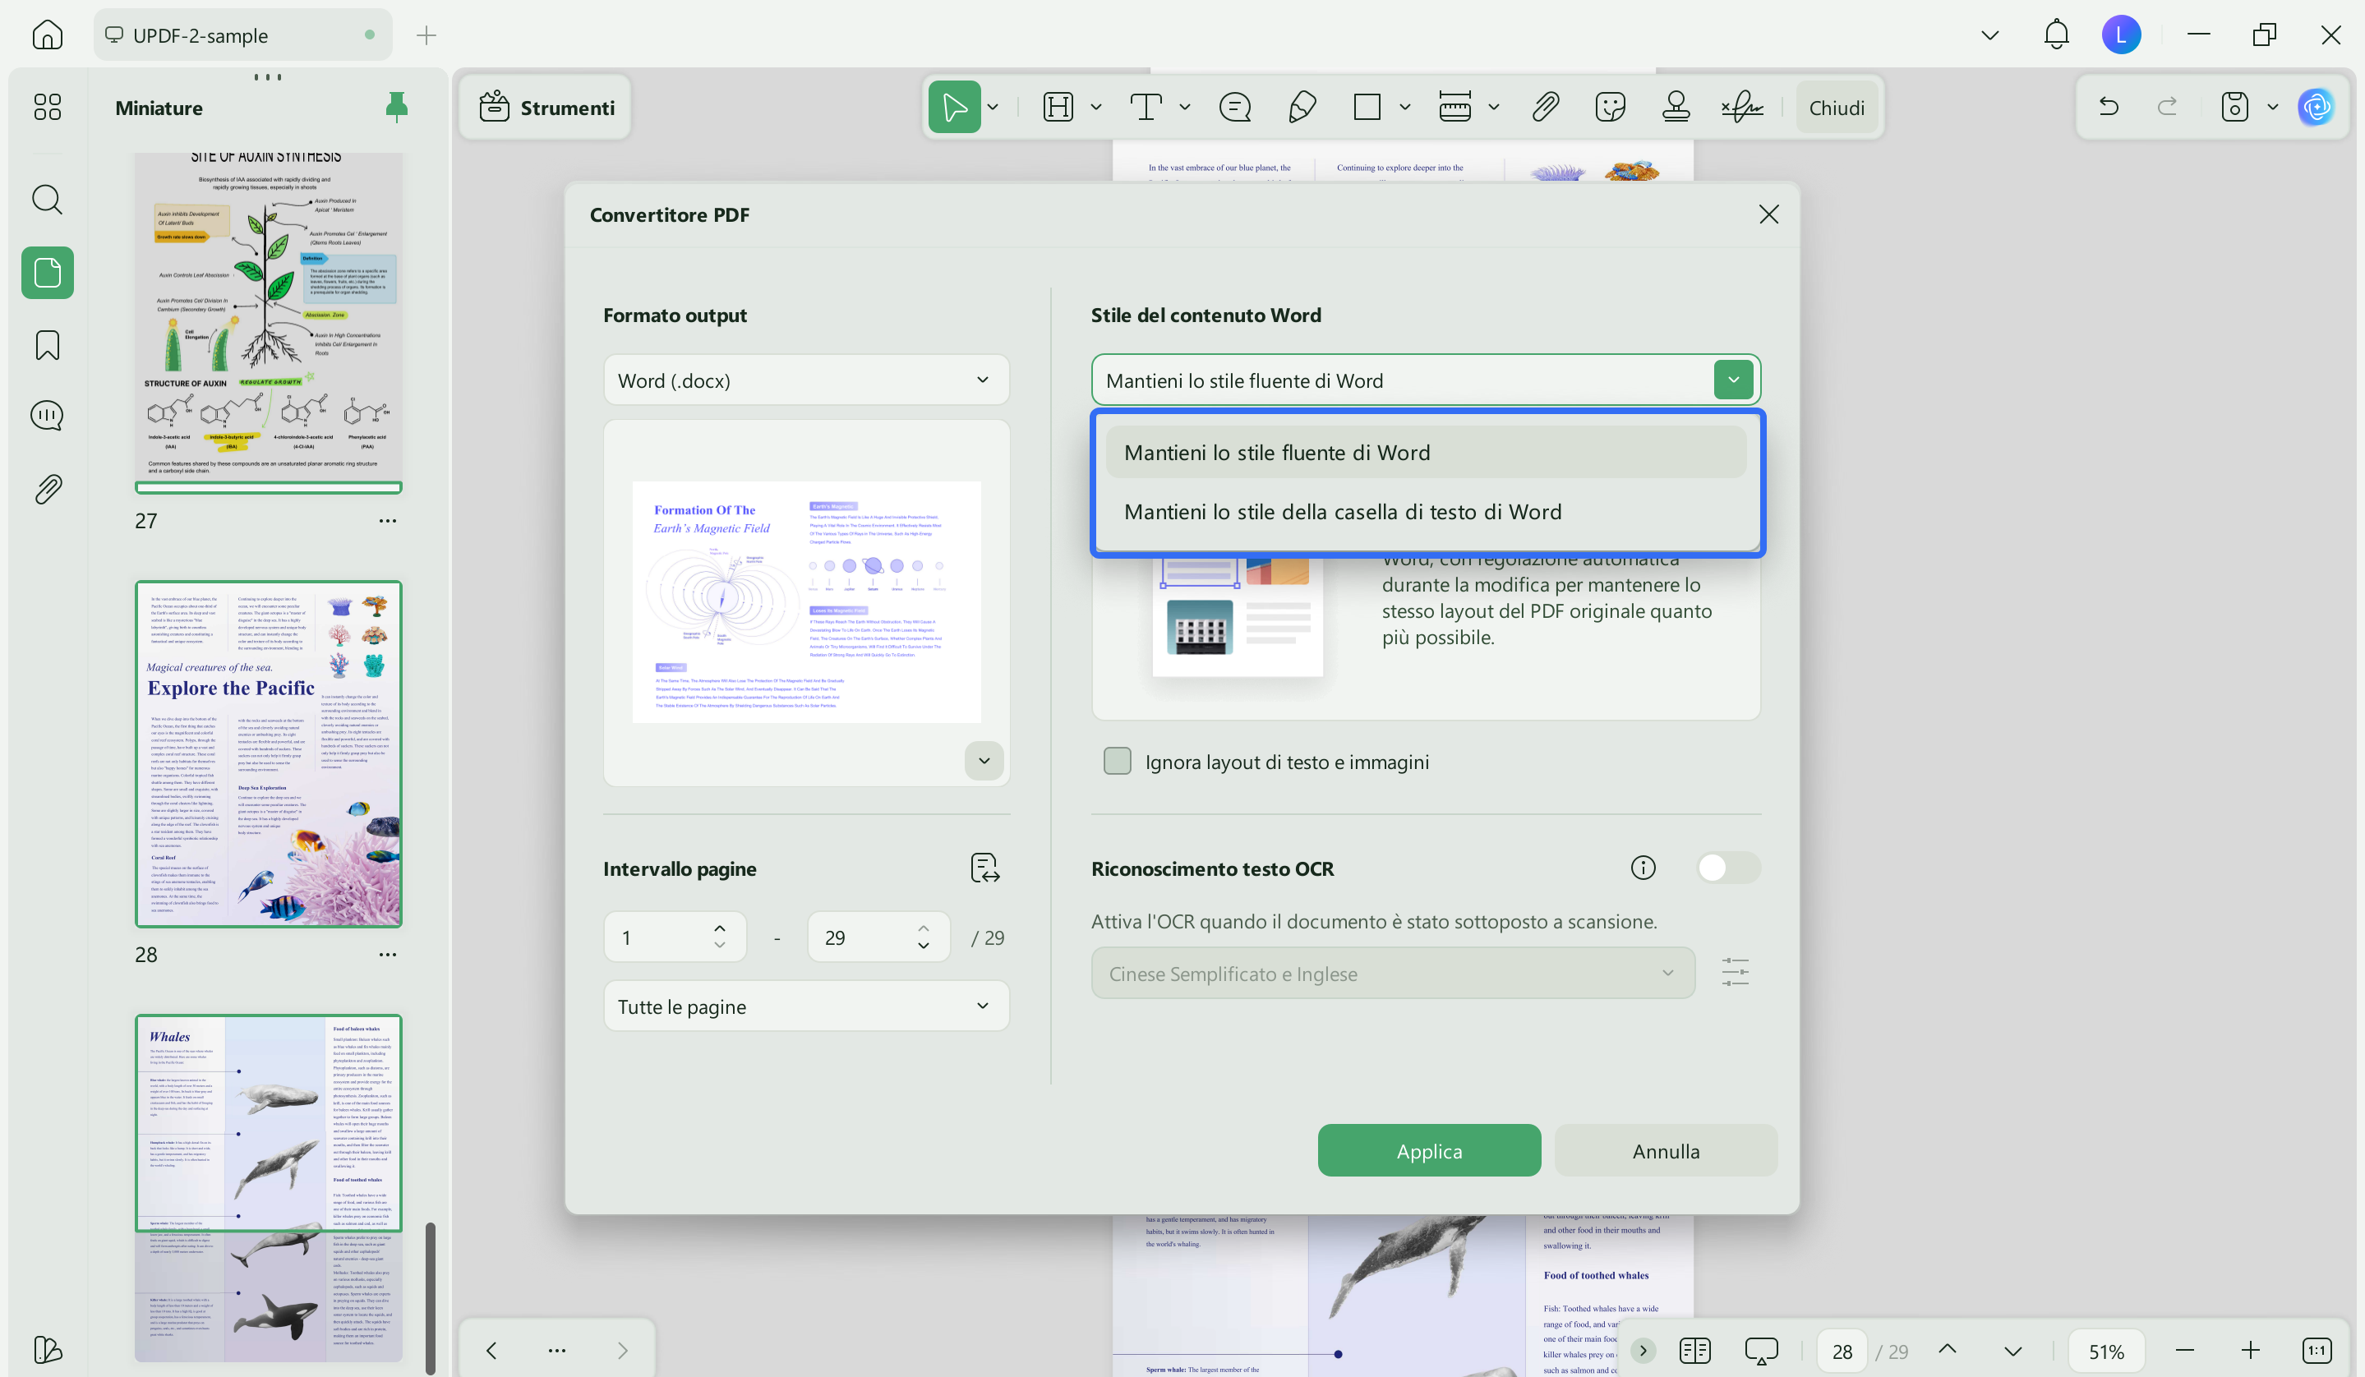
Task: Pin the Miniature panel
Action: (397, 108)
